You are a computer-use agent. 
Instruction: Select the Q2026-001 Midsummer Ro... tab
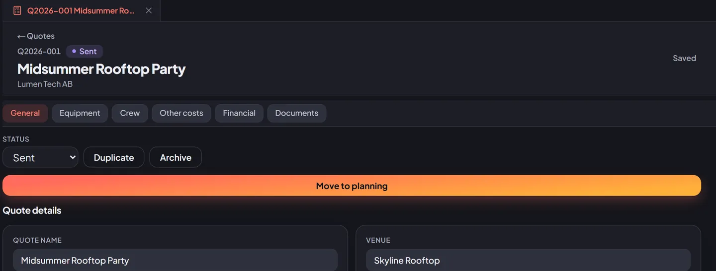[x=82, y=10]
